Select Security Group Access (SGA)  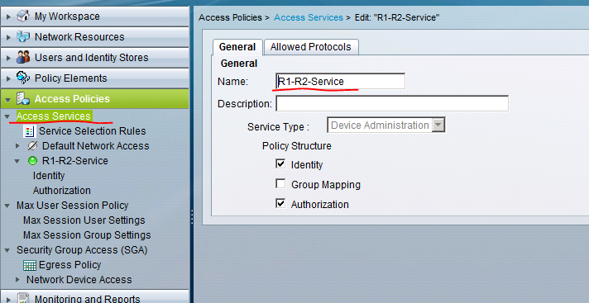coord(82,250)
